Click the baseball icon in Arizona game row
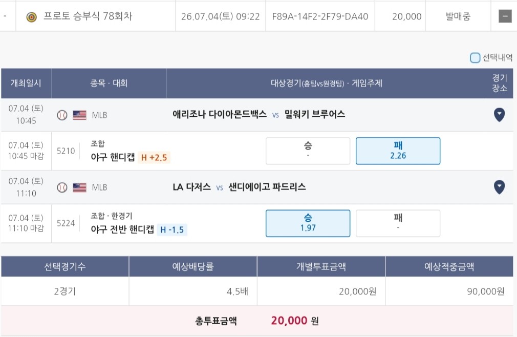Screen dimensions: 517x337 click(62, 115)
